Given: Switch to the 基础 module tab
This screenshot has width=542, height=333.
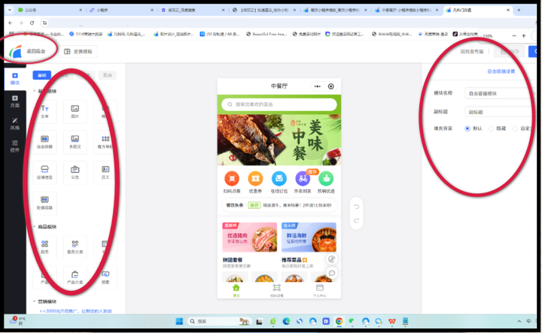Looking at the screenshot, I should (42, 75).
